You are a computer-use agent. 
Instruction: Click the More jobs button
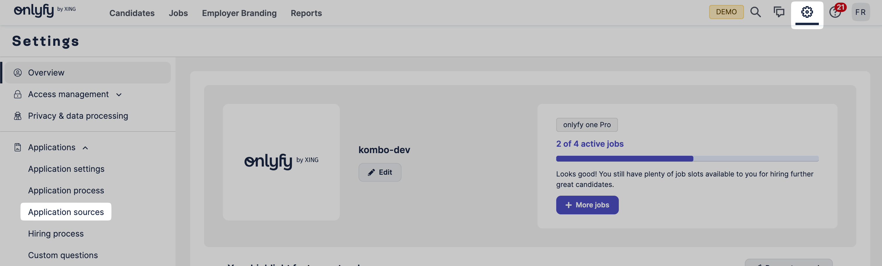coord(587,205)
